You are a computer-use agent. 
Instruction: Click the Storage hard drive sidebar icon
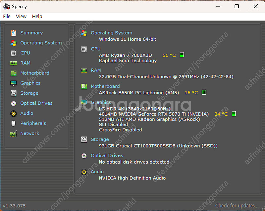[14, 93]
